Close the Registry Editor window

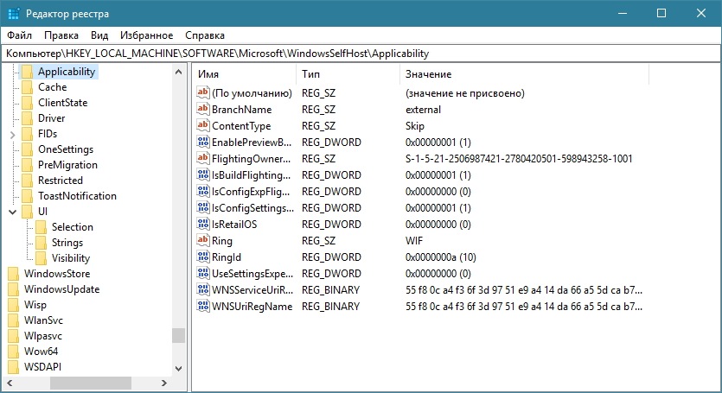701,13
